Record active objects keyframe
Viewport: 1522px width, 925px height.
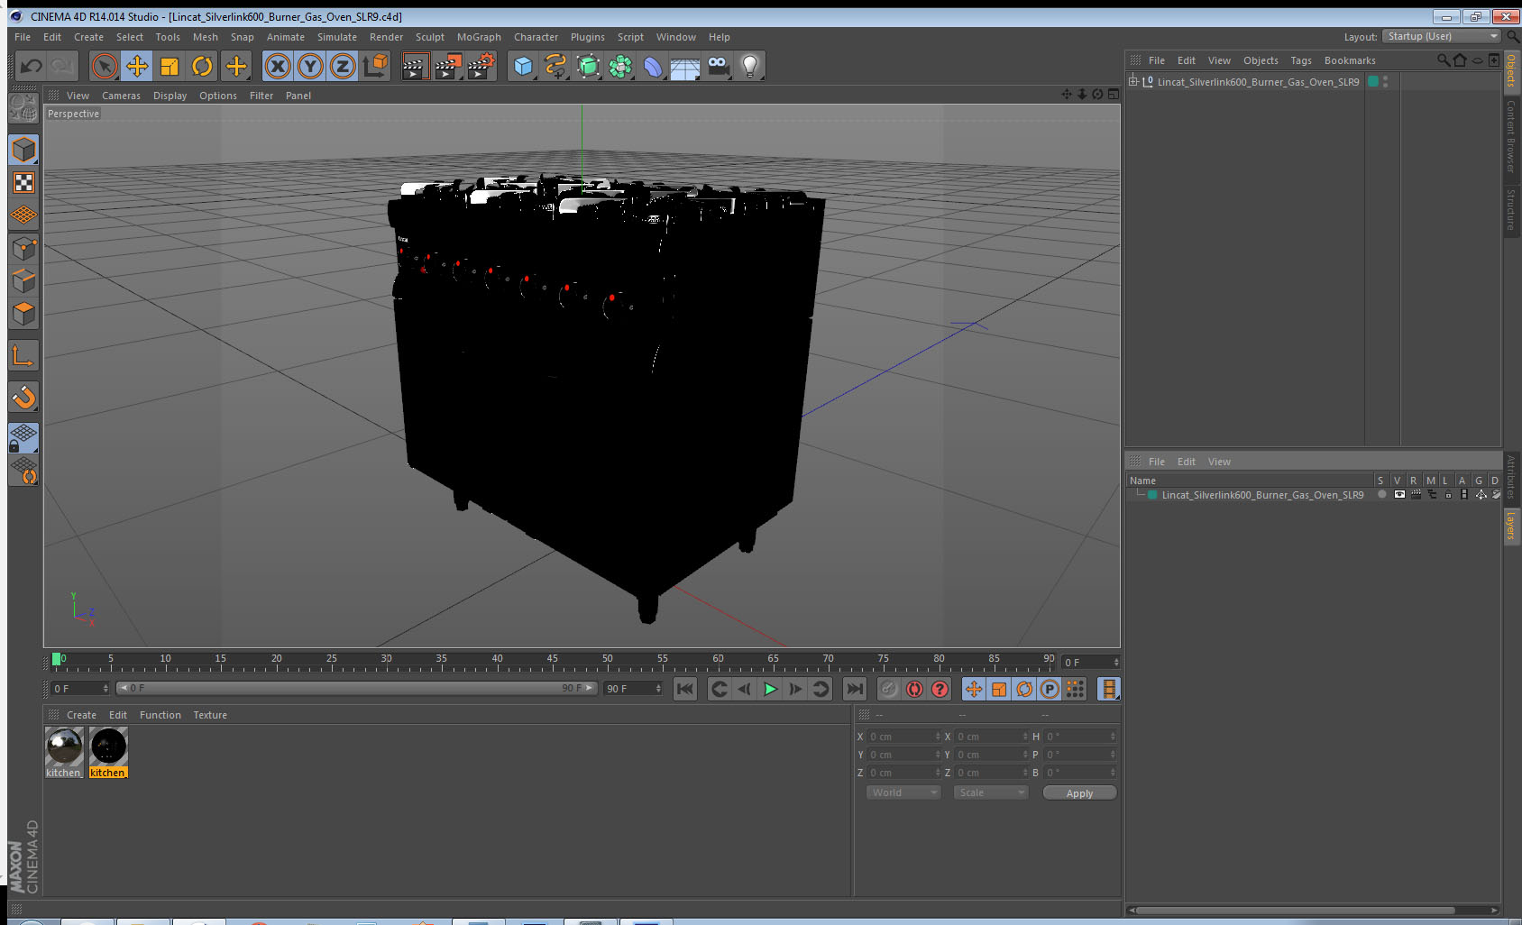click(889, 689)
